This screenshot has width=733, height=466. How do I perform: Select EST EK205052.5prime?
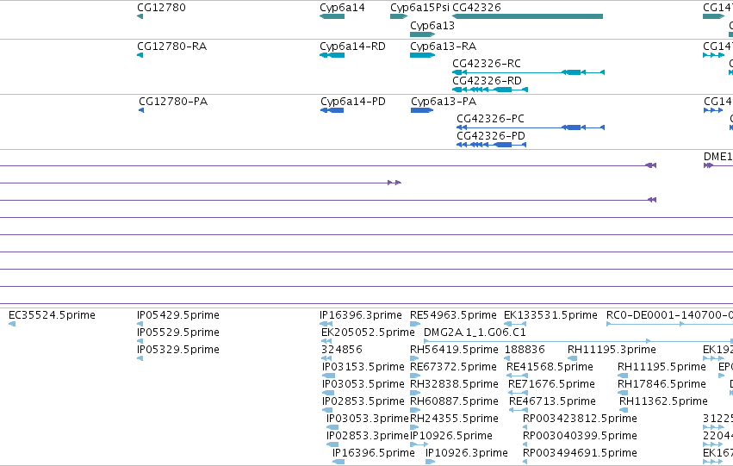(368, 332)
